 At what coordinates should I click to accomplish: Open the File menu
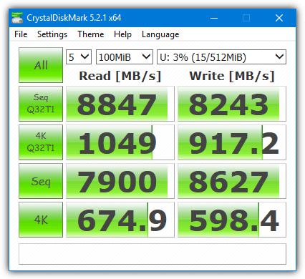tap(21, 34)
